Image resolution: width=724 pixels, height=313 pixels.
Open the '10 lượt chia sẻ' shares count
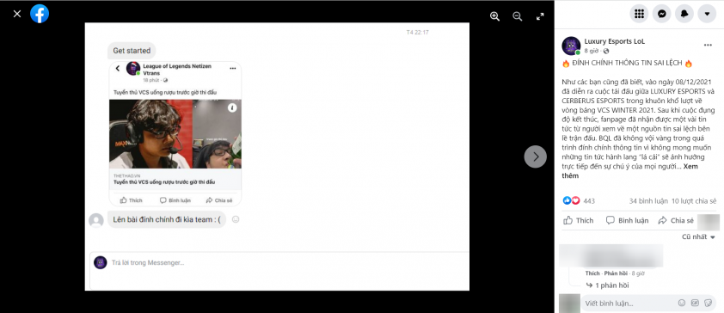tap(694, 201)
